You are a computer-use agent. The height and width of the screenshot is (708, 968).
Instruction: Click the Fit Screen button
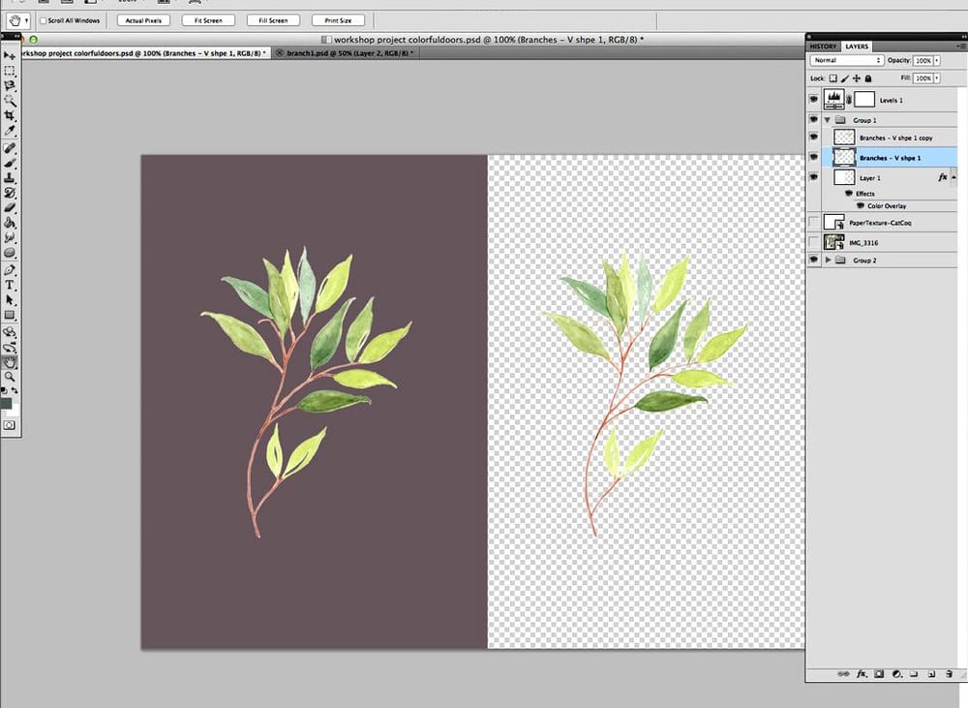coord(208,20)
